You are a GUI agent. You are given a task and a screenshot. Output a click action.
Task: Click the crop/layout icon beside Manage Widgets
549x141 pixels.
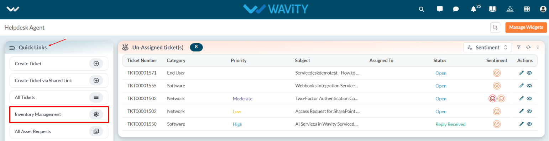tap(495, 27)
